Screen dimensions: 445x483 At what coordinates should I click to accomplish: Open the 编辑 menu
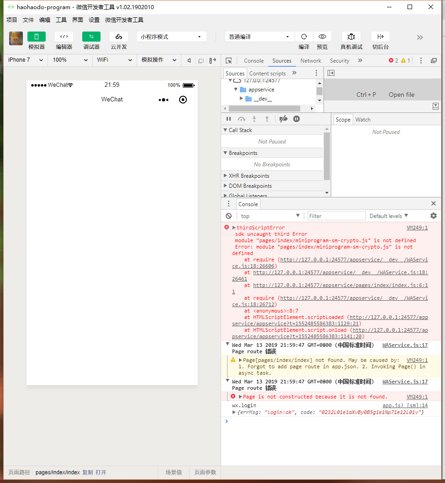tap(45, 20)
